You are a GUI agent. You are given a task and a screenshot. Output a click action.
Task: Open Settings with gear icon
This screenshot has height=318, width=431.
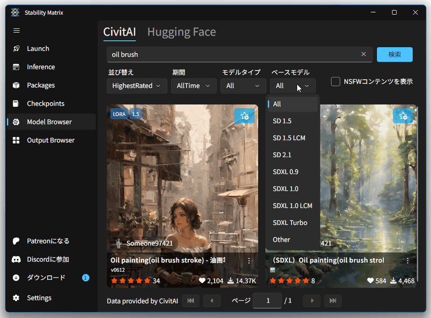52,298
